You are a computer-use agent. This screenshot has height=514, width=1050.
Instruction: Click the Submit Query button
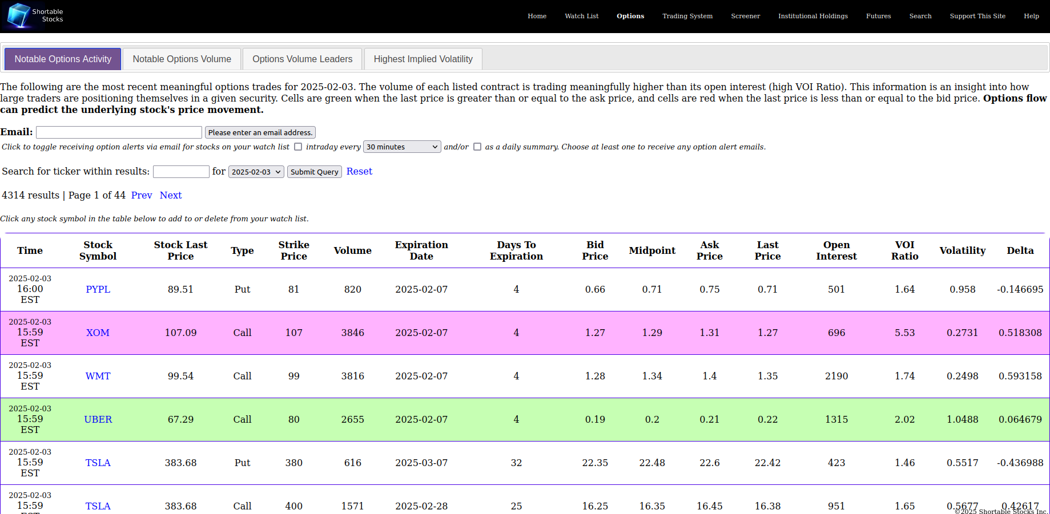(315, 172)
